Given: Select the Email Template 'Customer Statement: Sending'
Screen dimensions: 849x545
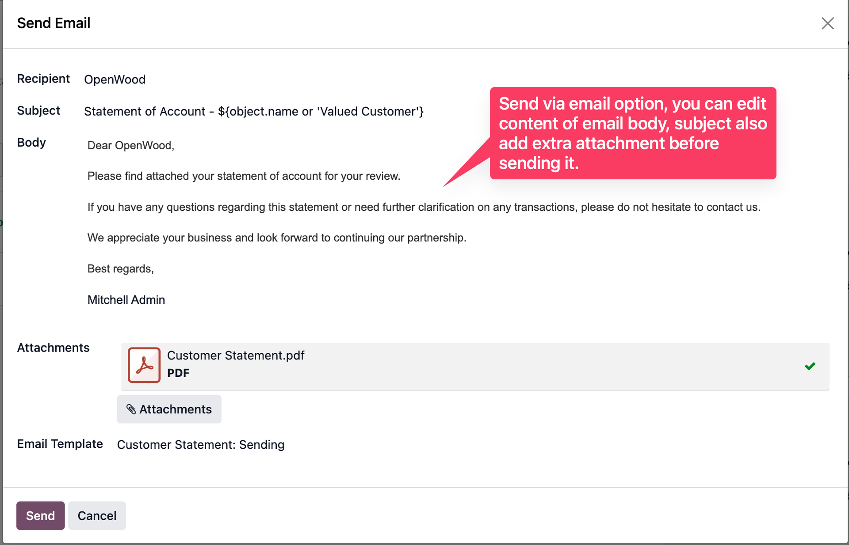Looking at the screenshot, I should point(200,445).
